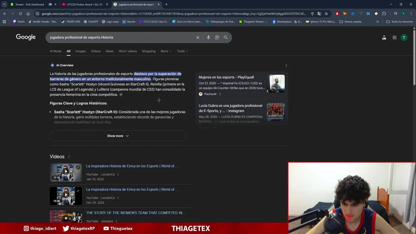Open the Lucía Dubra Instagram result
Screen dimensions: 416x234
point(230,108)
